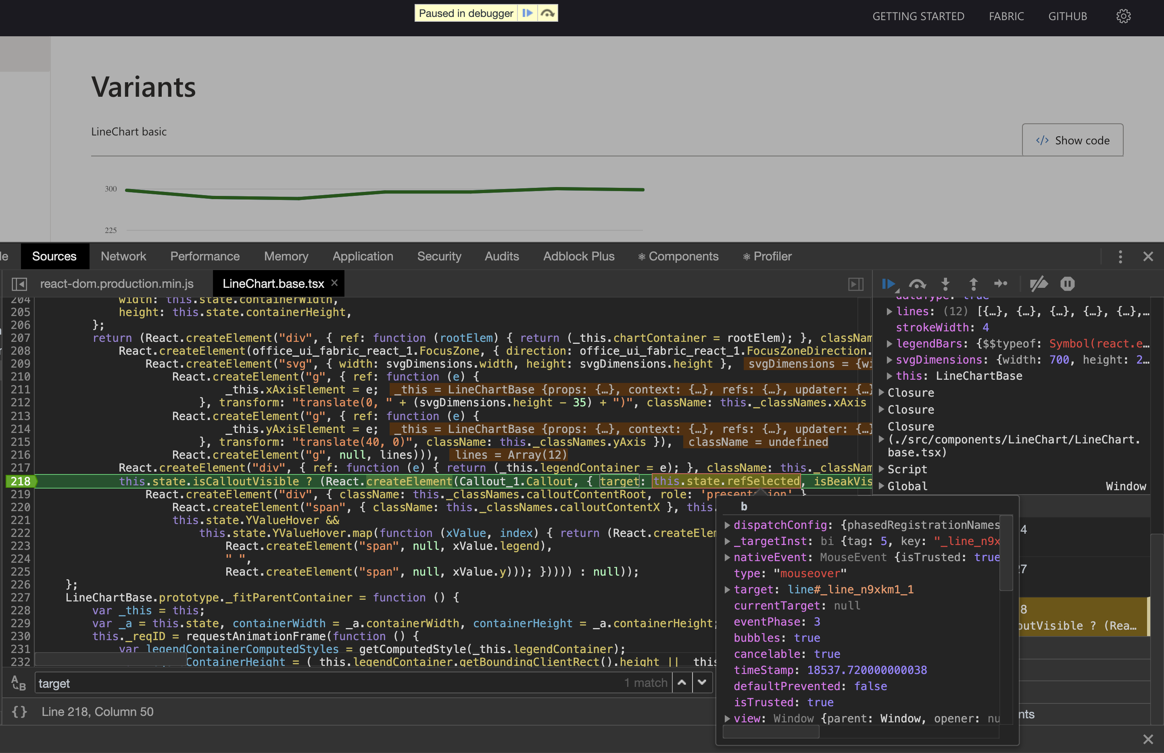Step out of the current function
This screenshot has width=1164, height=753.
point(973,284)
